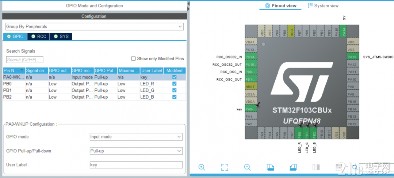Viewport: 394px width, 178px height.
Task: Click the grayed split-view icon
Action: pos(316,167)
